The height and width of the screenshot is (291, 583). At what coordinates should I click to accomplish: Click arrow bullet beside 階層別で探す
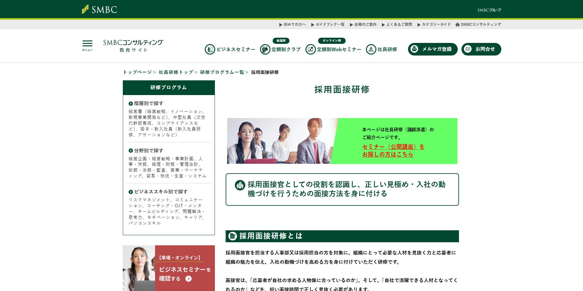[x=131, y=104]
